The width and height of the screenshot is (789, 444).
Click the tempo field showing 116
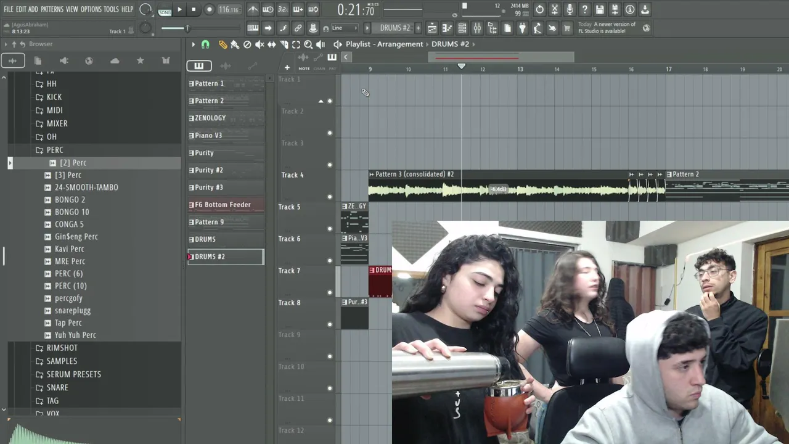tap(229, 9)
